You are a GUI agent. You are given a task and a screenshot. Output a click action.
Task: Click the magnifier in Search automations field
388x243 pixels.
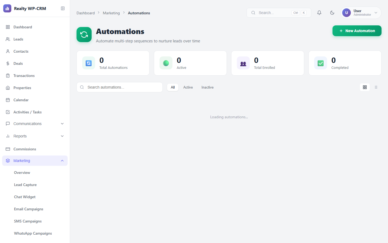[x=82, y=87]
